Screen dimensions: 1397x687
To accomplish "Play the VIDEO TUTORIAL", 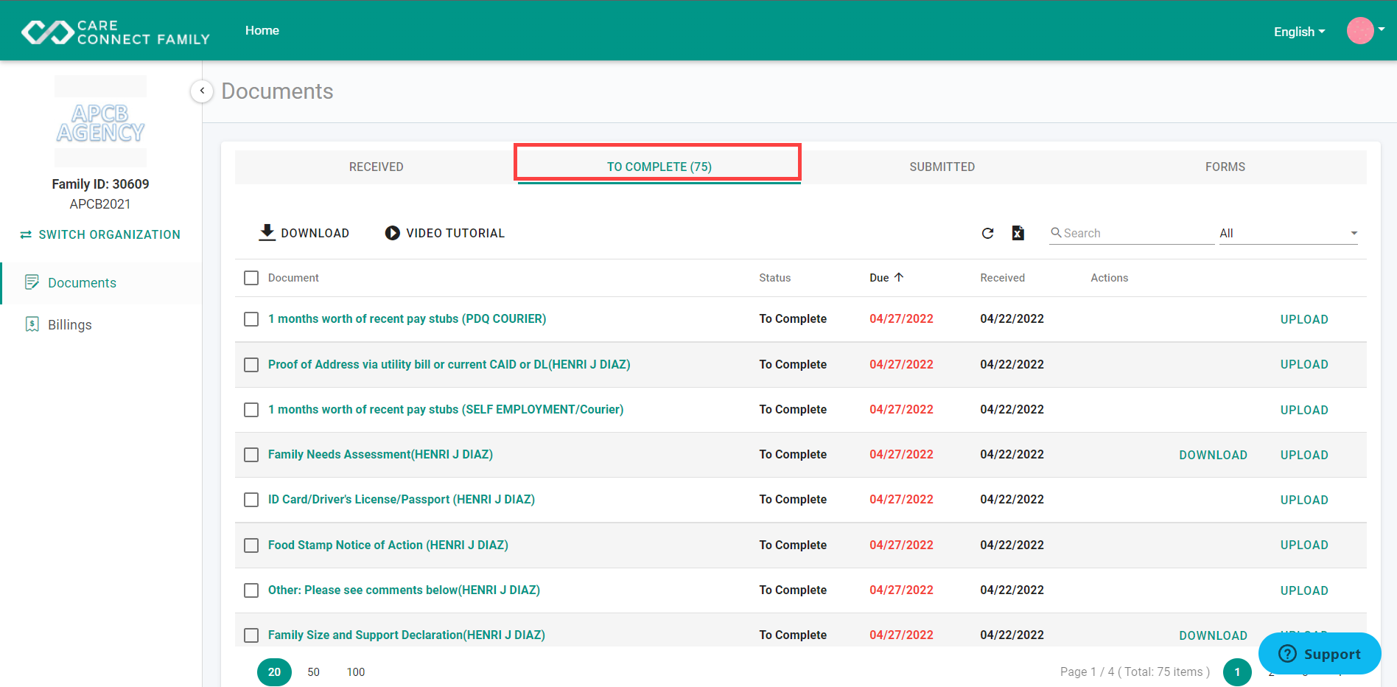I will point(445,233).
